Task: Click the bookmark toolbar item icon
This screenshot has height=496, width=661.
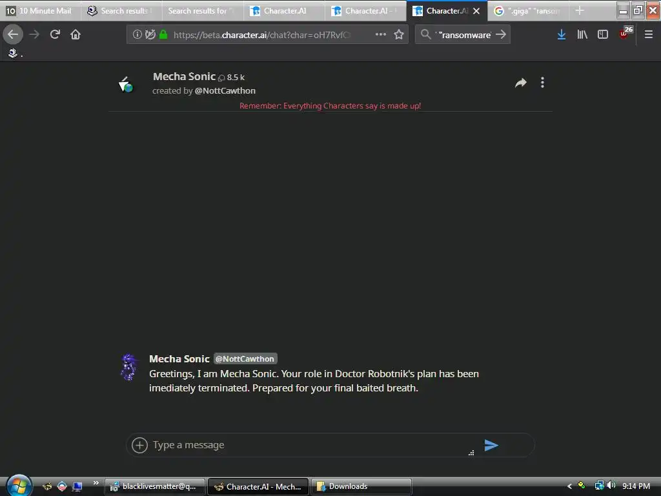Action: (13, 53)
